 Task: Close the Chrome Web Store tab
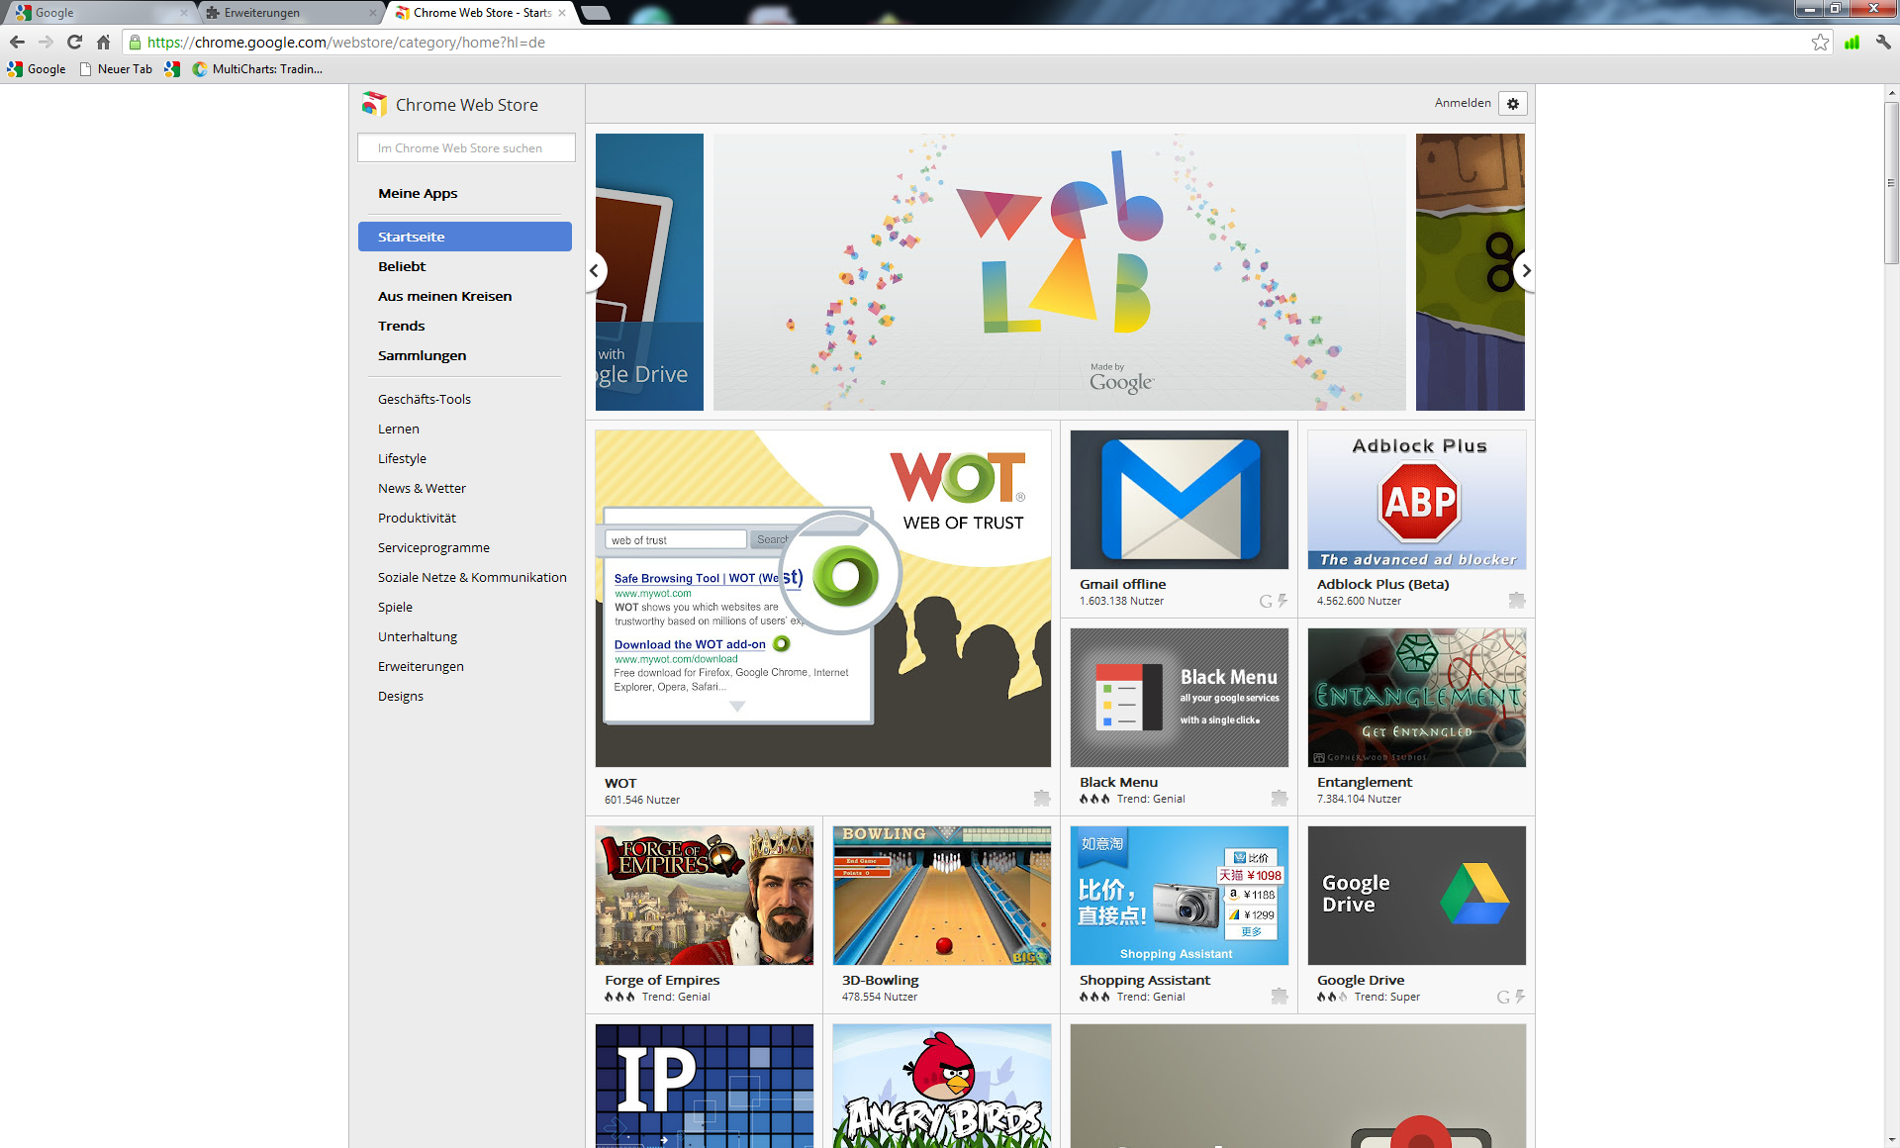(x=562, y=13)
